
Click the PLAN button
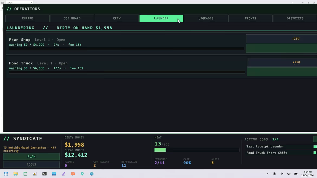click(31, 157)
